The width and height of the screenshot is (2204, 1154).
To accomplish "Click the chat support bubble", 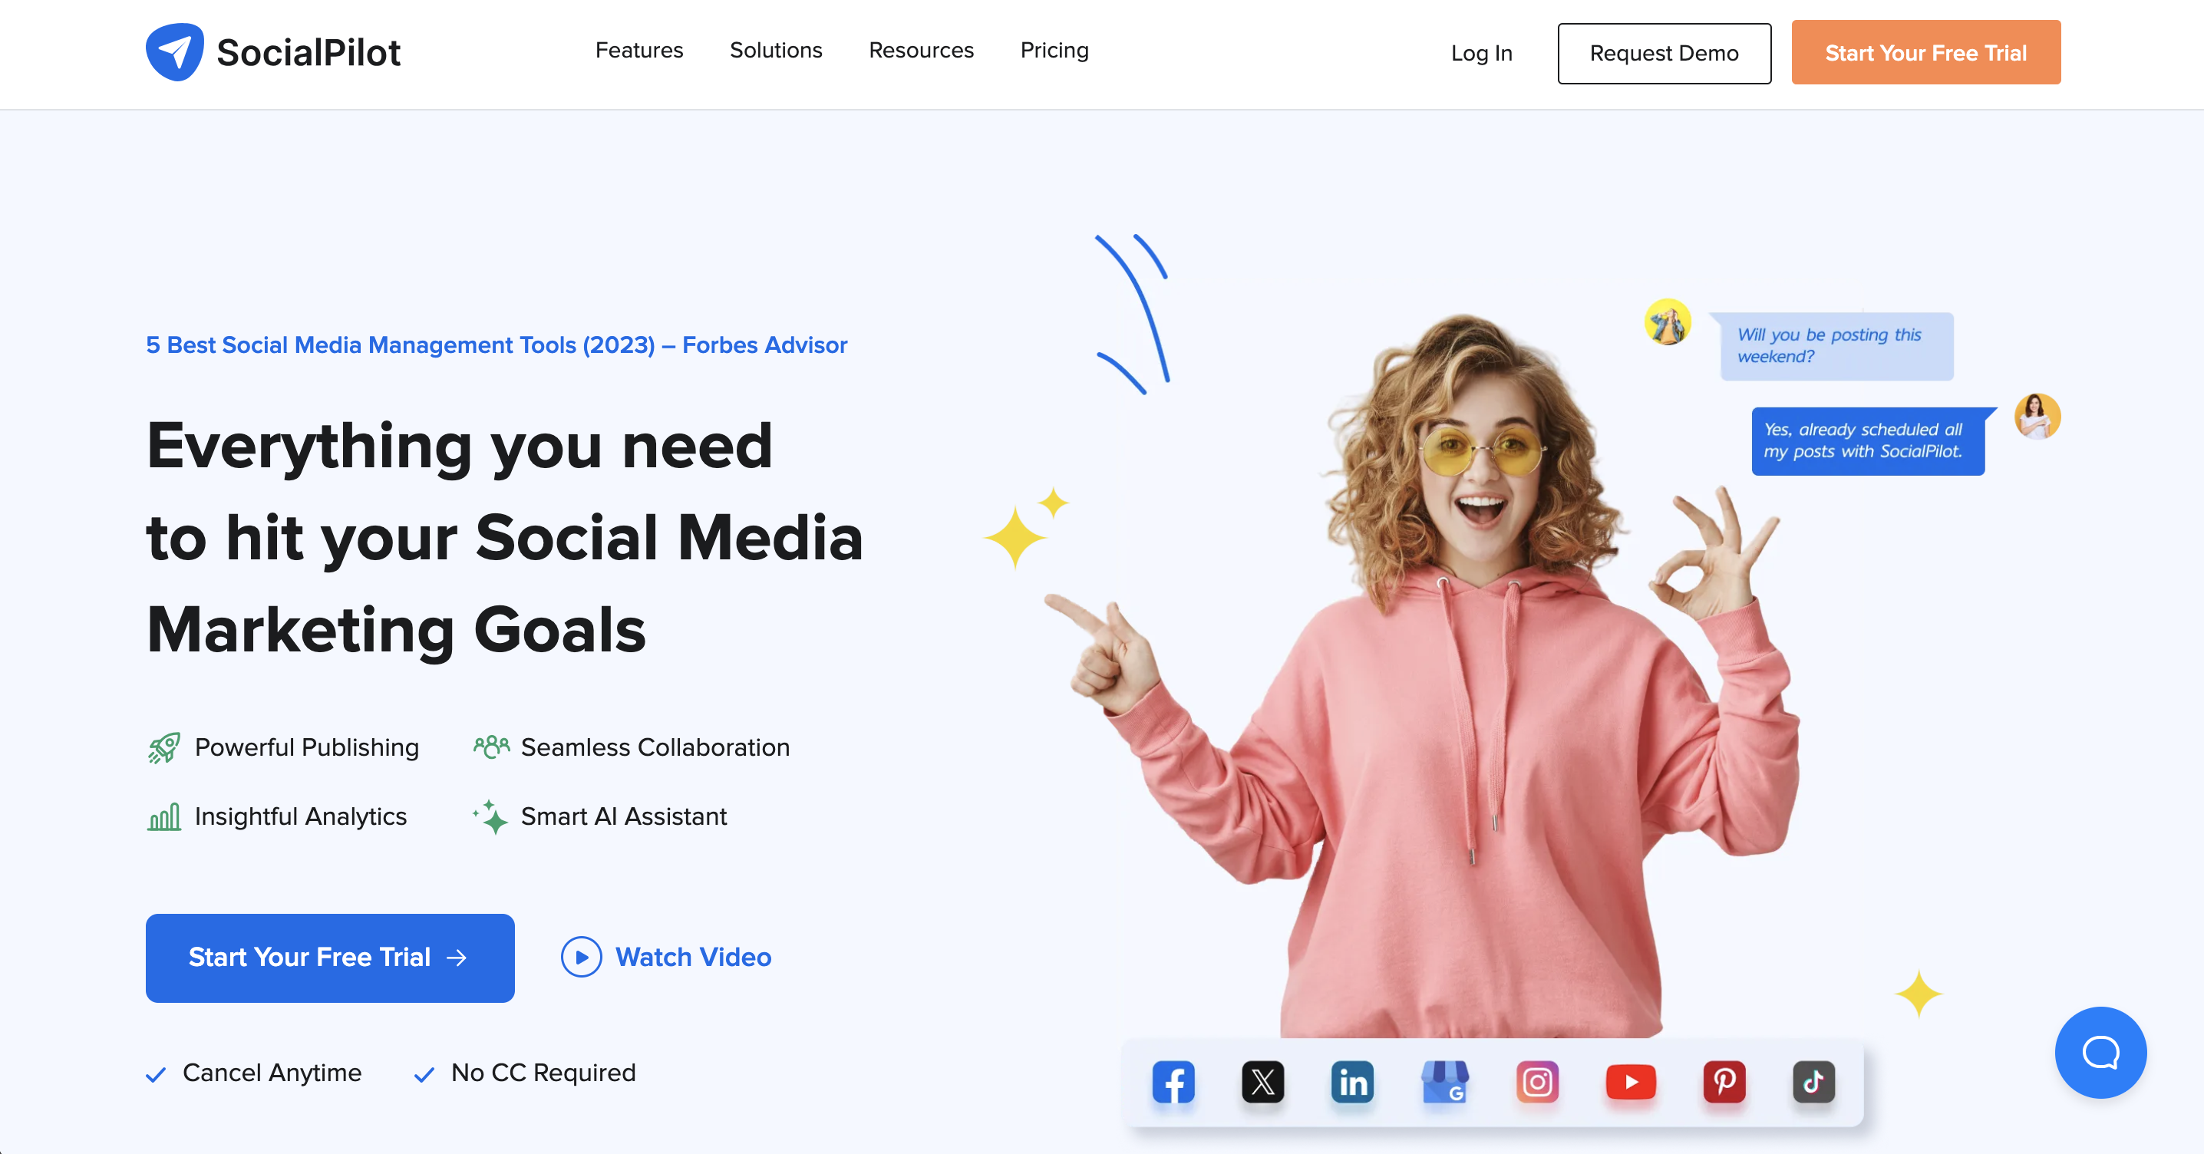I will 2100,1050.
